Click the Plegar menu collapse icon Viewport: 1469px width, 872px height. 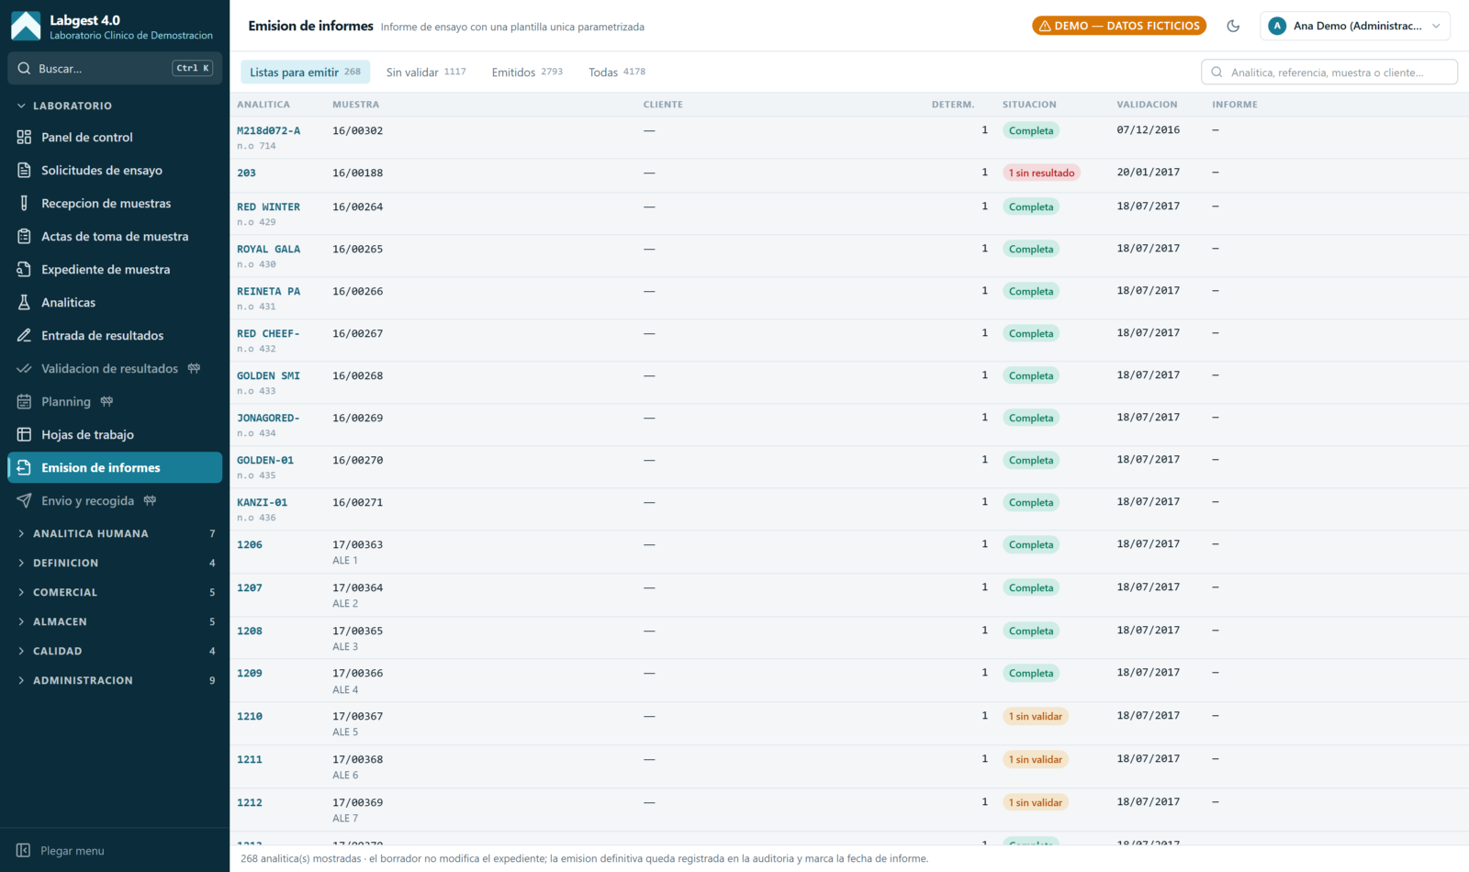pos(24,850)
